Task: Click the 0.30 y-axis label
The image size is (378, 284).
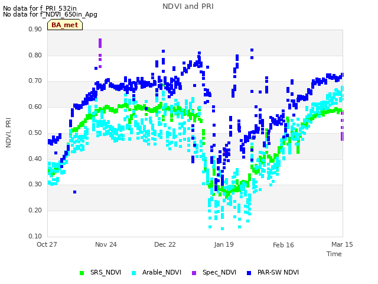Action: (x=35, y=184)
